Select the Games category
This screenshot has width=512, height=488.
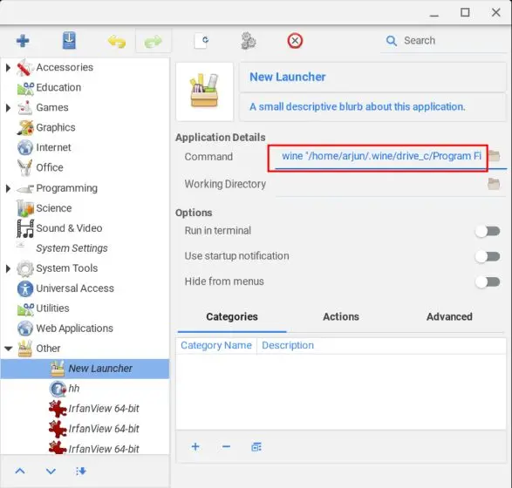pyautogui.click(x=52, y=108)
